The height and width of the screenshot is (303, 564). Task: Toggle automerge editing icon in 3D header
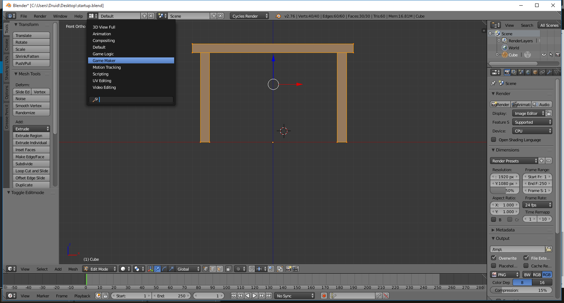coord(280,269)
